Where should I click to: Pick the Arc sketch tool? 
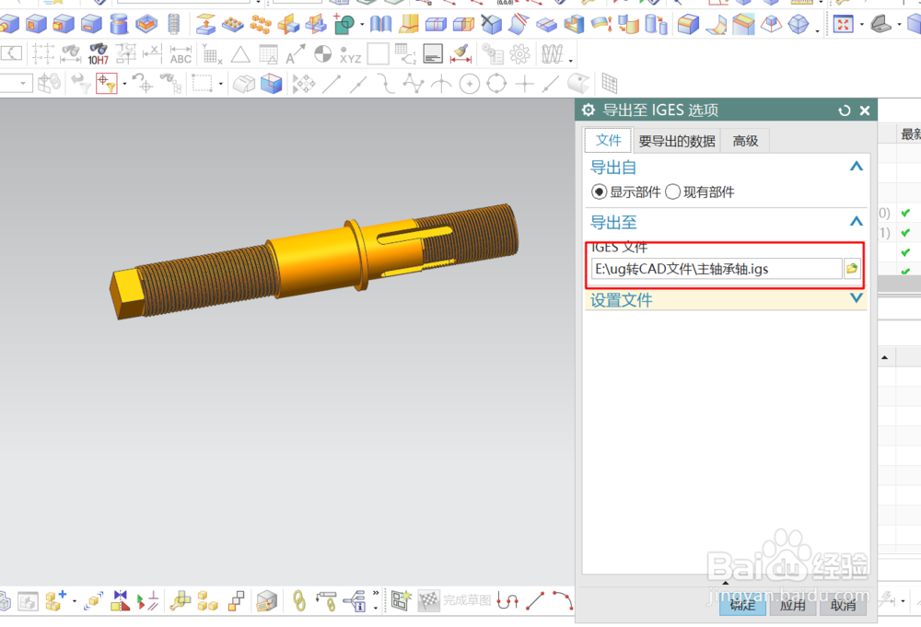click(562, 600)
